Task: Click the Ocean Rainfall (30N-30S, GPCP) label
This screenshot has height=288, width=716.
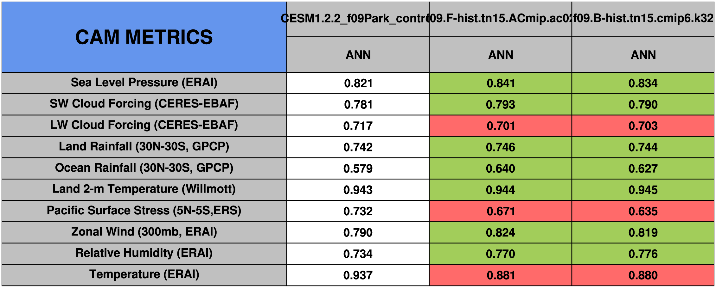Action: [144, 168]
